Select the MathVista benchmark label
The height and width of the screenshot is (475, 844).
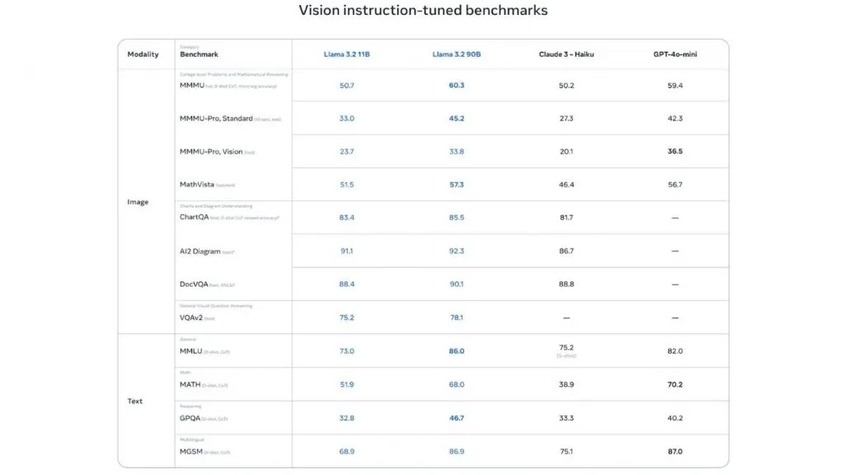tap(197, 185)
